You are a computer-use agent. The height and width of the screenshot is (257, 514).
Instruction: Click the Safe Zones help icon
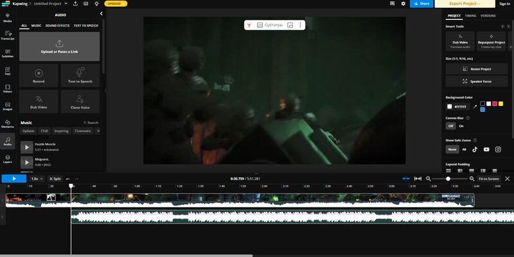475,140
